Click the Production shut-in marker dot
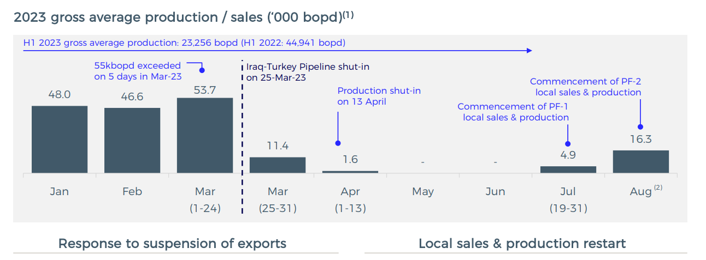The width and height of the screenshot is (706, 260). coord(338,143)
